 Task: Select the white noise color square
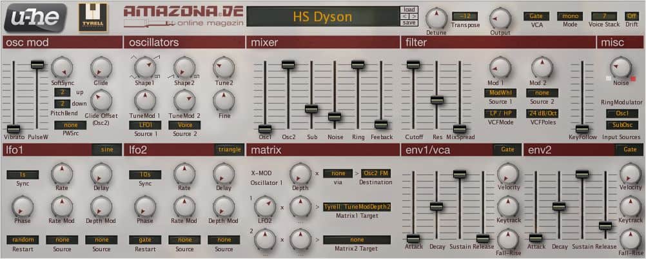(609, 78)
